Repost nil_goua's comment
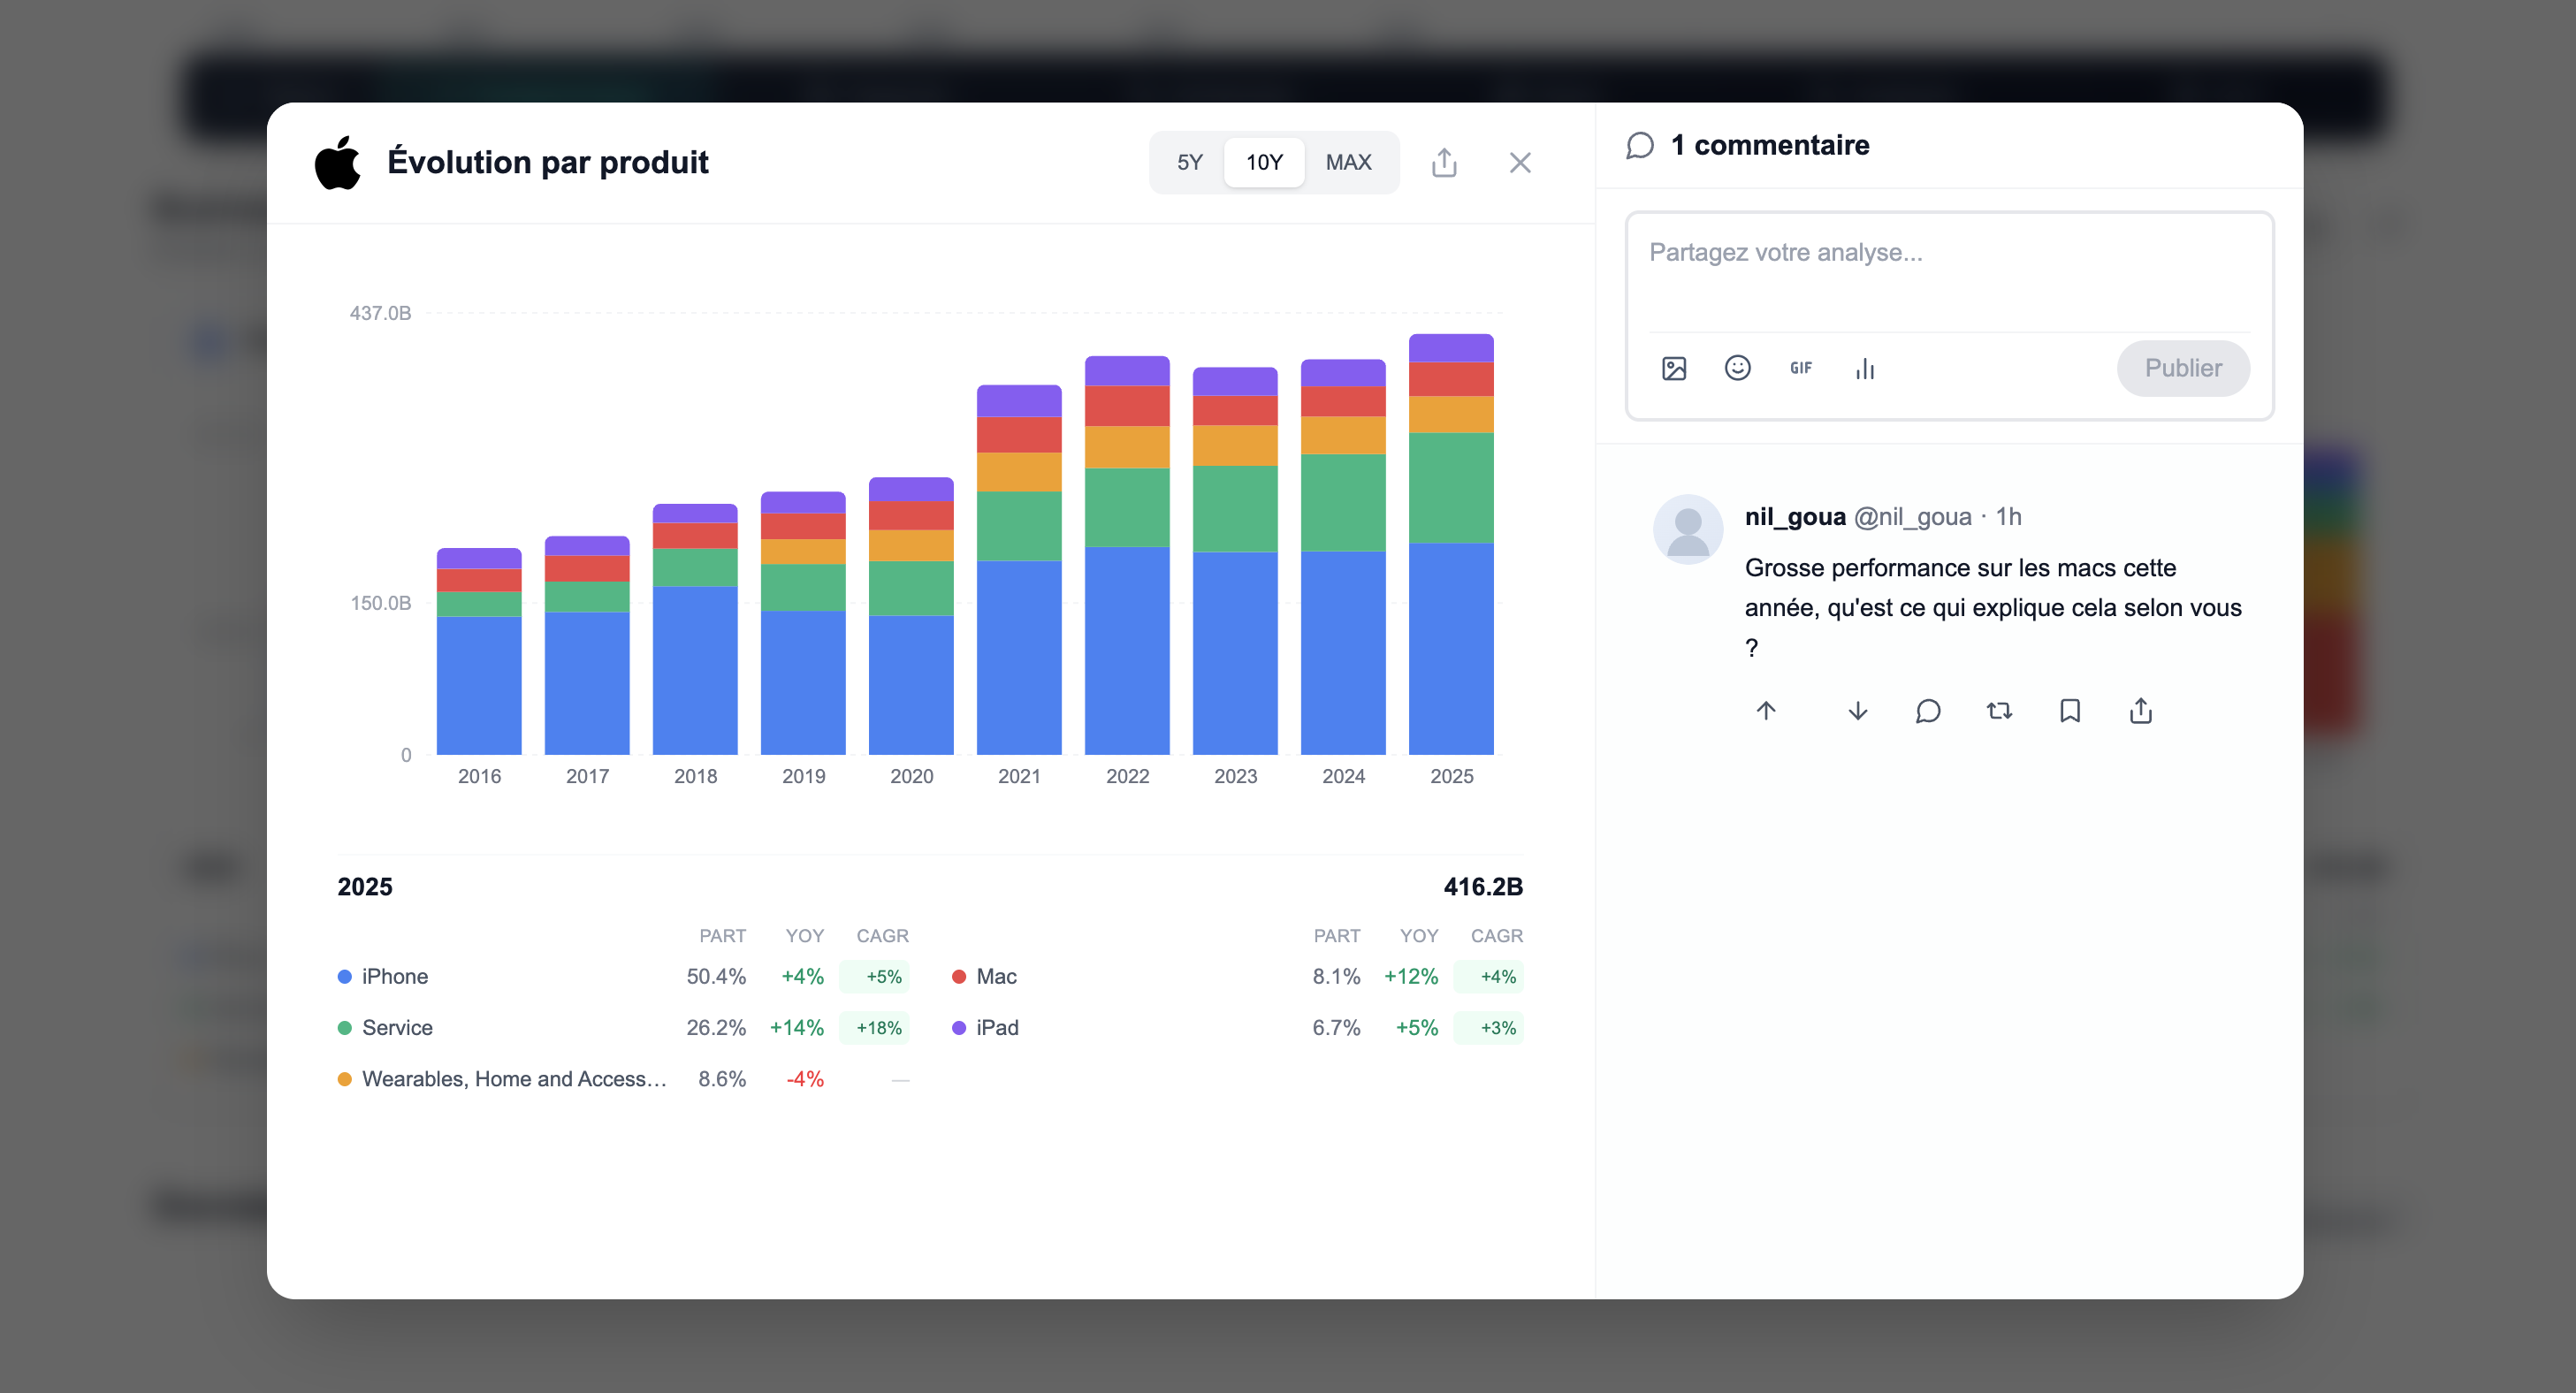2576x1393 pixels. pos(1999,711)
